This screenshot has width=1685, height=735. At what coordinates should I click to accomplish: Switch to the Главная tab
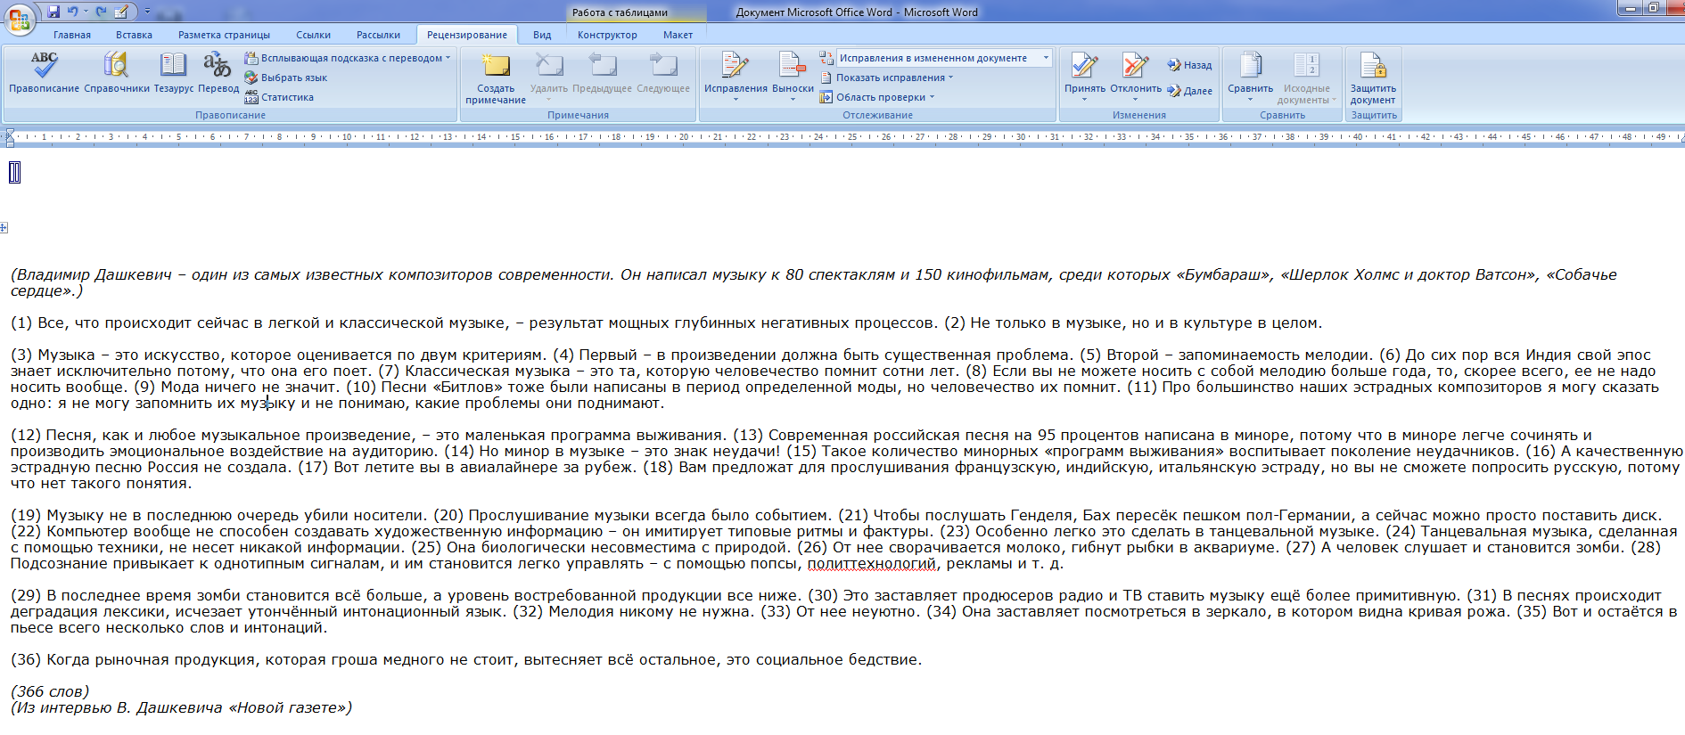tap(72, 35)
